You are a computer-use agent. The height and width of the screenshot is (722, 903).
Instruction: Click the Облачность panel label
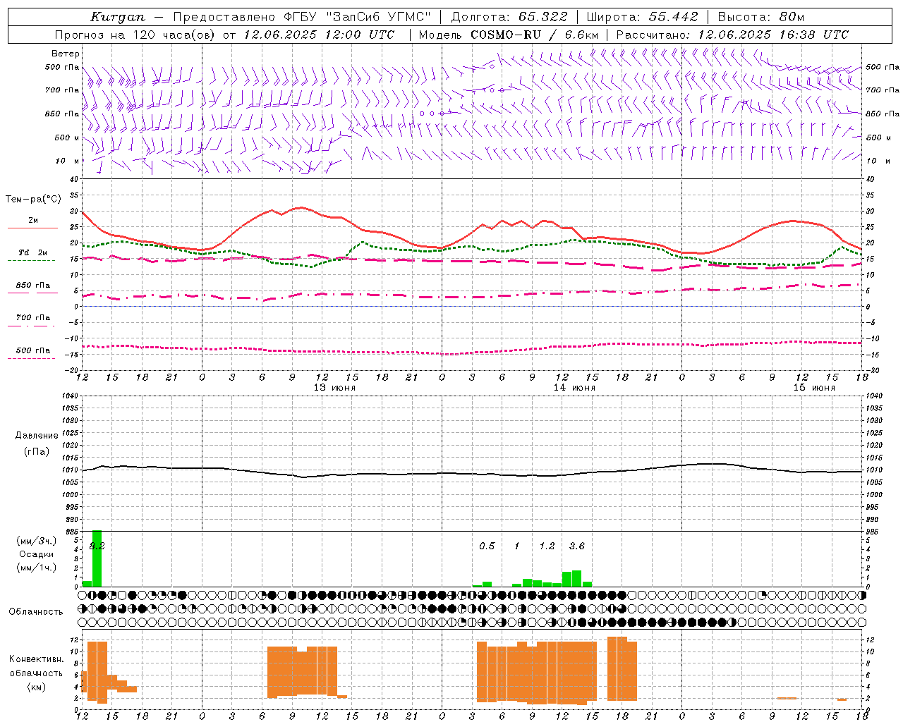coord(36,612)
